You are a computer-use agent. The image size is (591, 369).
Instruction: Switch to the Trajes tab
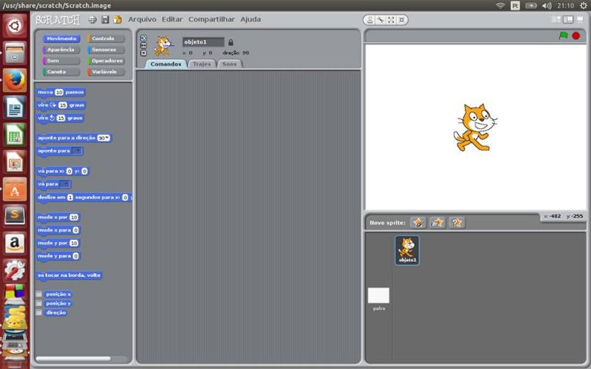(202, 64)
